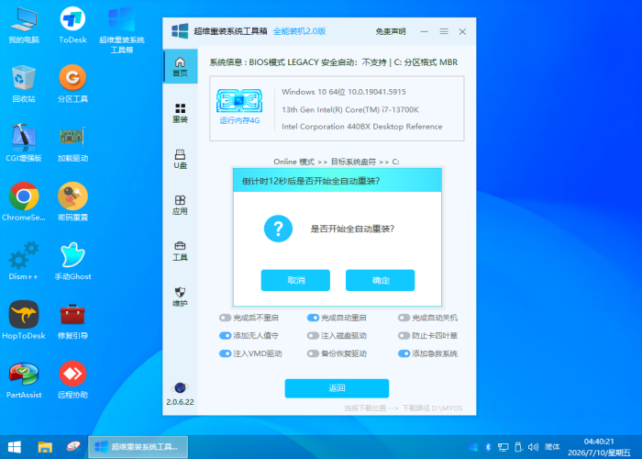
Task: Click the Online 模式 target system drive text
Action: pyautogui.click(x=337, y=162)
